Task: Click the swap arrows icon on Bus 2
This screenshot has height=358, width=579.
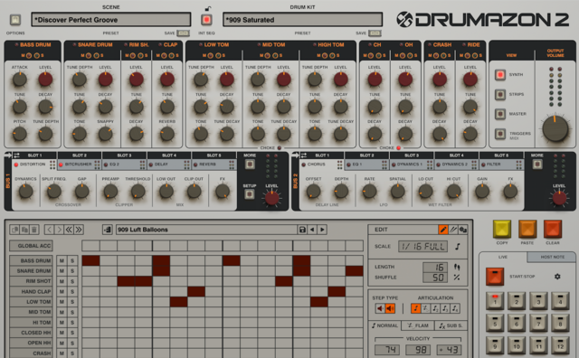Action: click(304, 155)
